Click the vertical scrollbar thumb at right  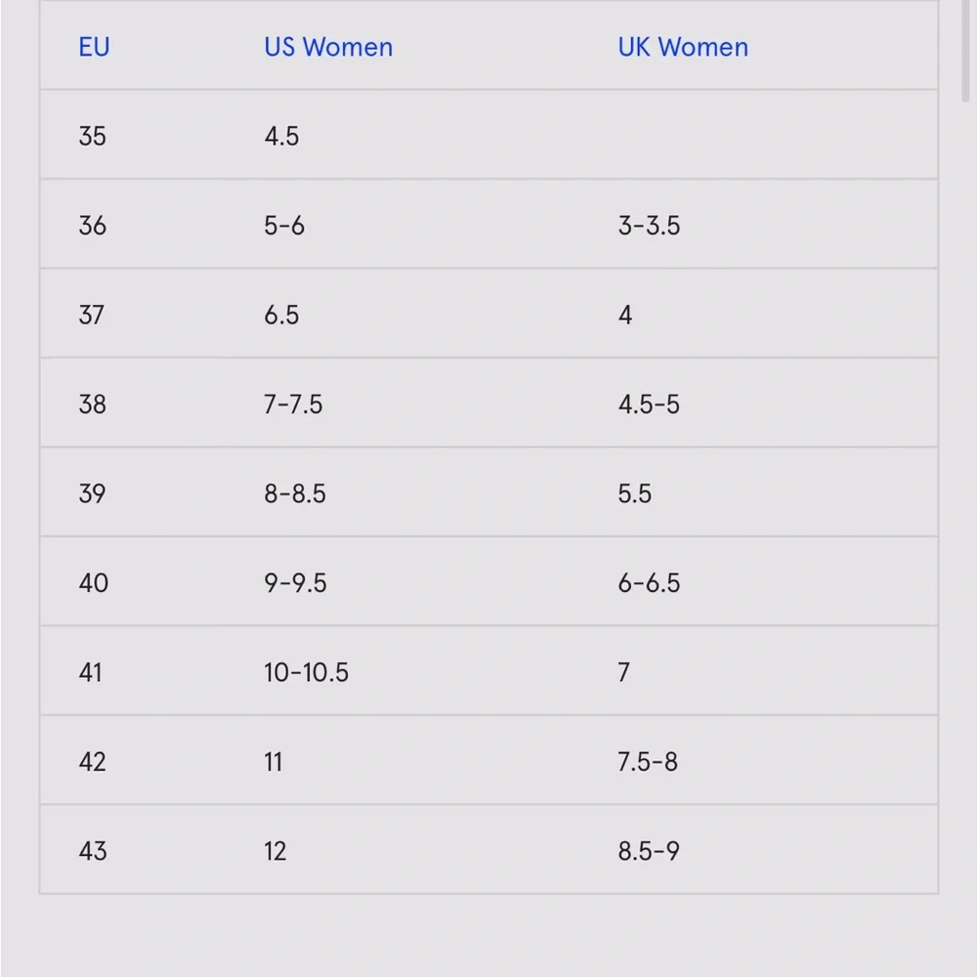tap(965, 50)
